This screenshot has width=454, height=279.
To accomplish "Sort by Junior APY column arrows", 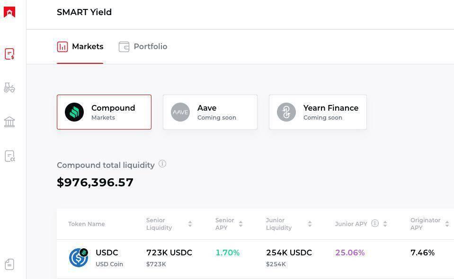I will click(x=385, y=224).
